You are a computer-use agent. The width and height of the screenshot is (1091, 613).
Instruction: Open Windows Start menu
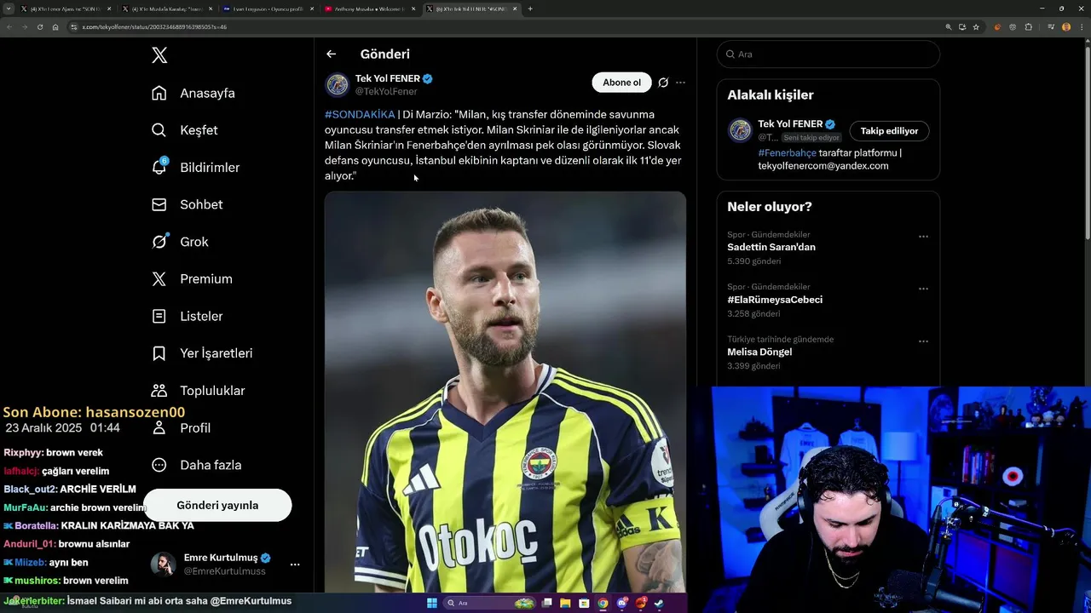coord(432,603)
